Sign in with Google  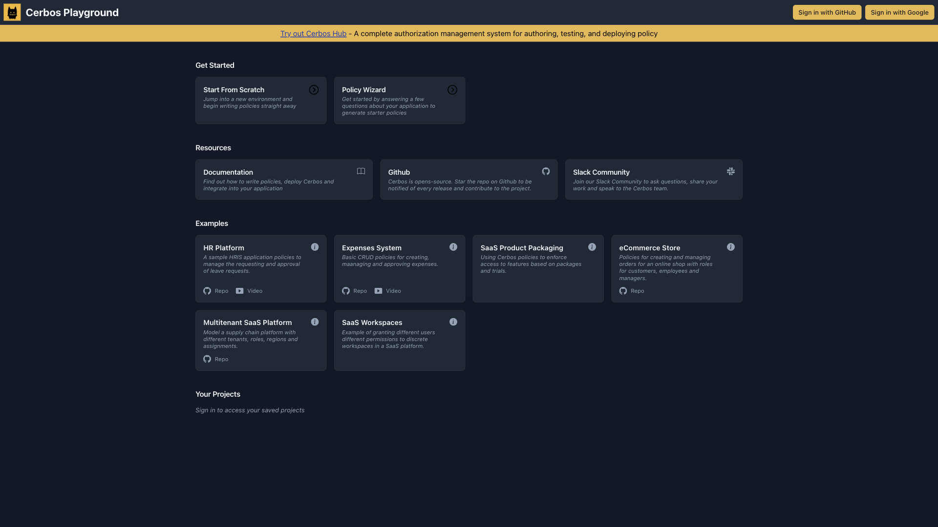[899, 13]
